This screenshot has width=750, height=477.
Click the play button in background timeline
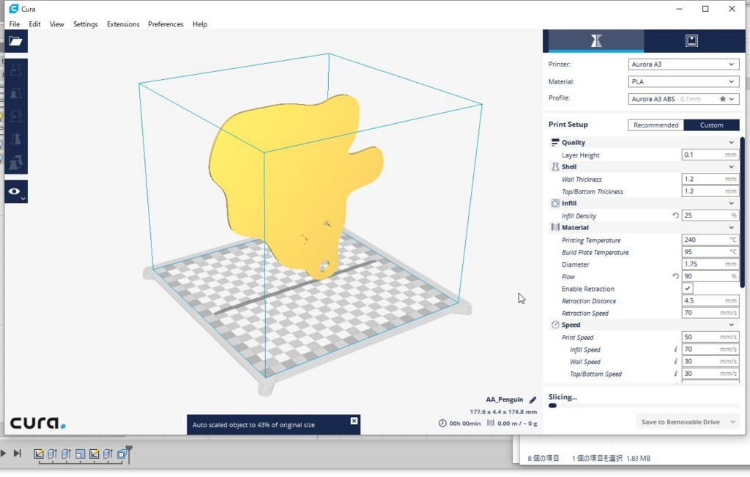coord(4,453)
